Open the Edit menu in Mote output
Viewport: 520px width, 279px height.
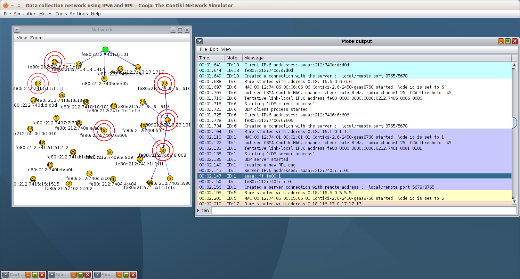214,49
